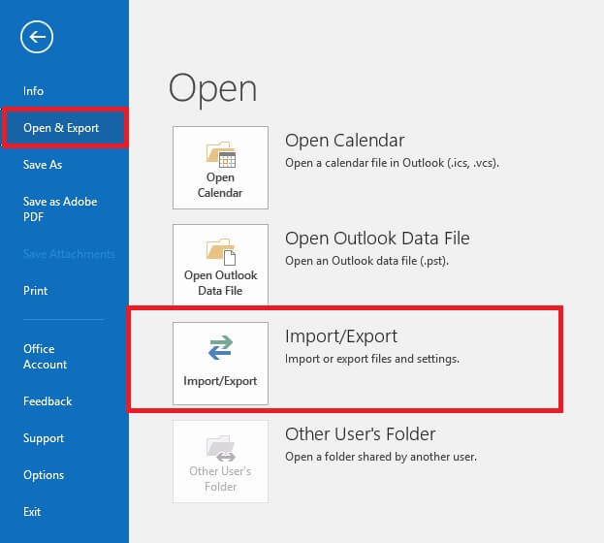The height and width of the screenshot is (543, 604).
Task: Click 'Open a calendar file in Outlook' description
Action: 392,163
